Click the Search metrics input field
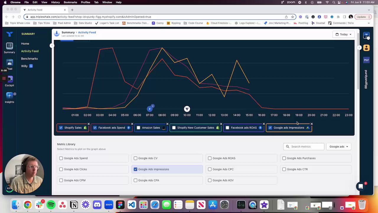This screenshot has height=213, width=378. point(304,146)
